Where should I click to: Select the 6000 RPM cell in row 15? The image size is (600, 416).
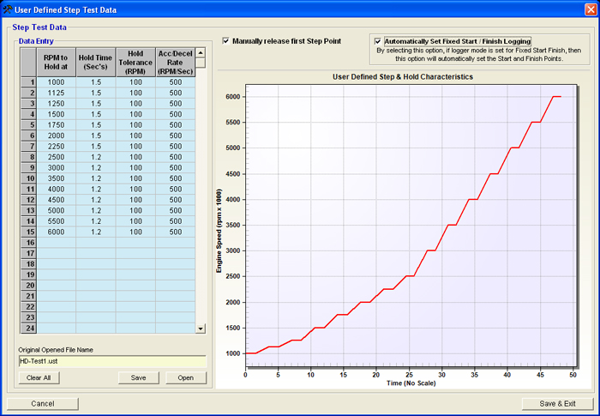click(57, 232)
